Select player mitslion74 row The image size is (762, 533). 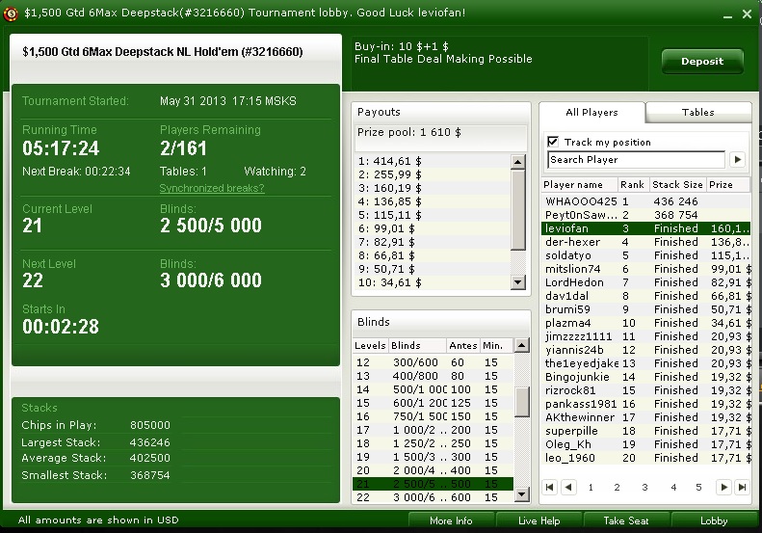[x=645, y=269]
